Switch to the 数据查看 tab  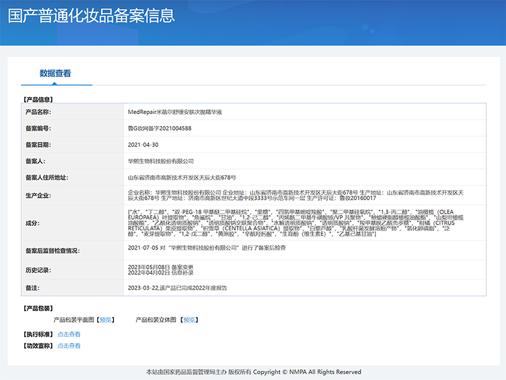(56, 73)
